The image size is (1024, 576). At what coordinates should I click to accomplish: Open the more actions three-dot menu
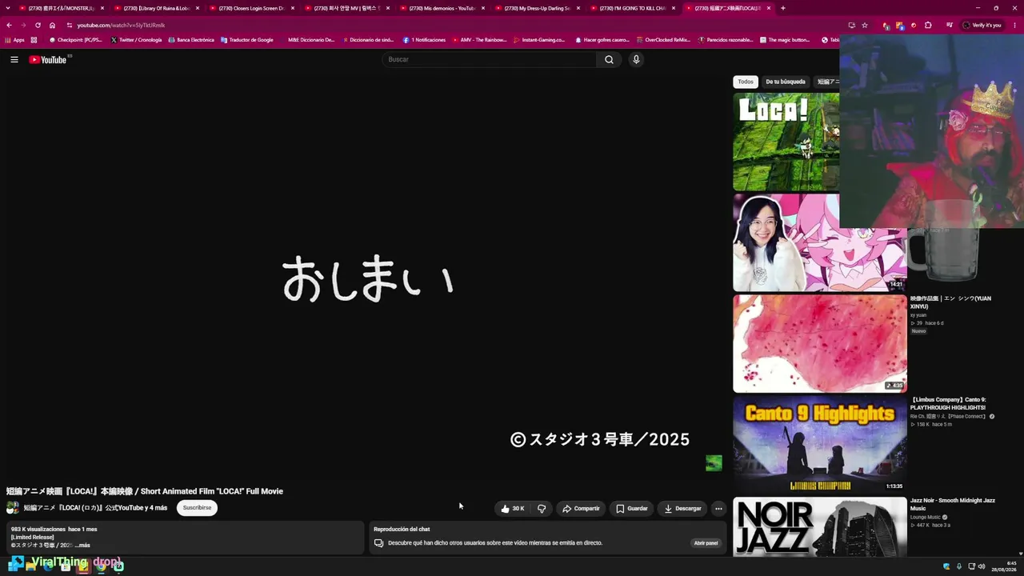pos(718,509)
